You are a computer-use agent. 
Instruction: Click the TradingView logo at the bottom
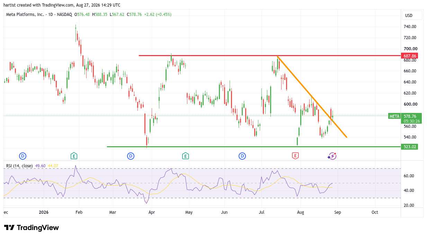(32, 228)
